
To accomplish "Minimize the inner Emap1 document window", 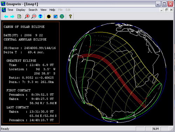I will pyautogui.click(x=161, y=10).
